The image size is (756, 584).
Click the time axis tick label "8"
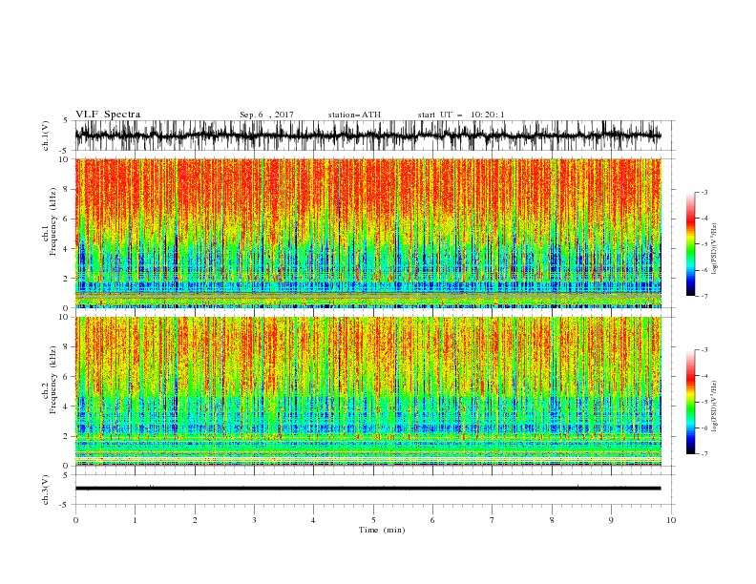552,520
